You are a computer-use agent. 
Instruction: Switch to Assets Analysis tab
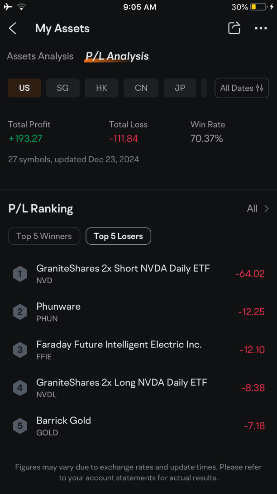click(40, 56)
